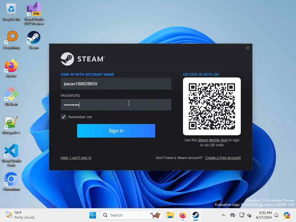
Task: Open the Copilot preview taskbar icon
Action: click(x=287, y=215)
